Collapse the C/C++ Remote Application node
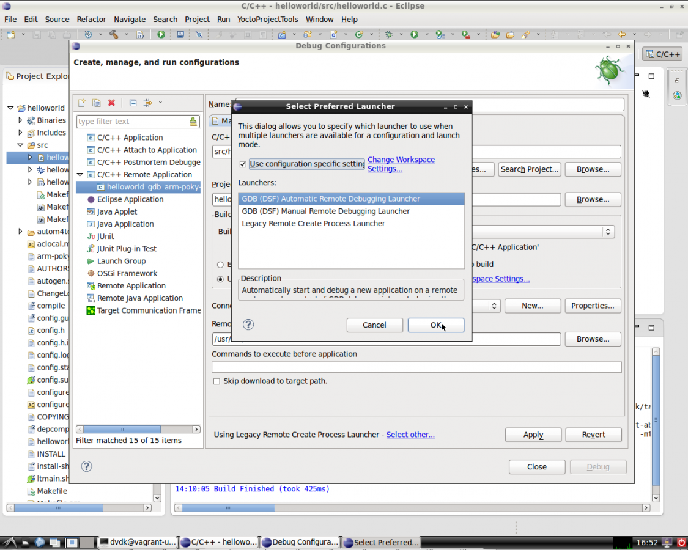The width and height of the screenshot is (688, 550). pos(80,175)
